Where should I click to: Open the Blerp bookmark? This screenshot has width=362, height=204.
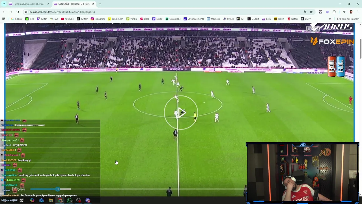pyautogui.click(x=145, y=19)
